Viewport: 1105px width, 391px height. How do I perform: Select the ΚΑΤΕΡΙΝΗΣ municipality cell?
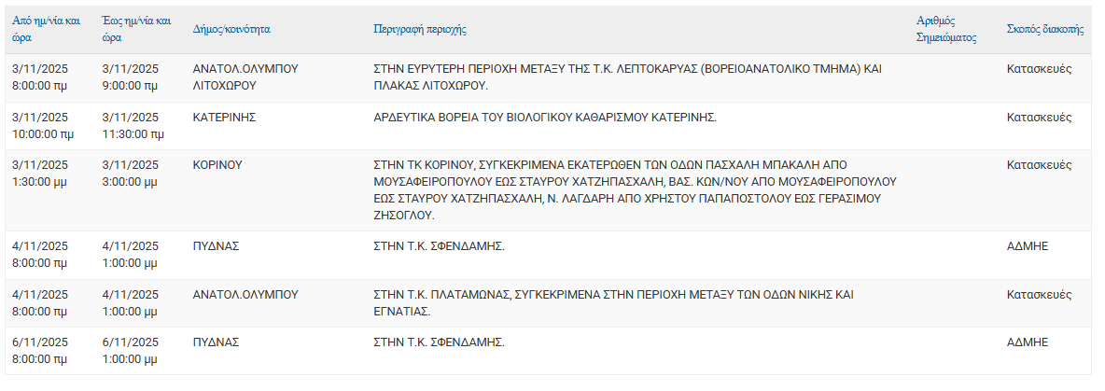[x=224, y=118]
